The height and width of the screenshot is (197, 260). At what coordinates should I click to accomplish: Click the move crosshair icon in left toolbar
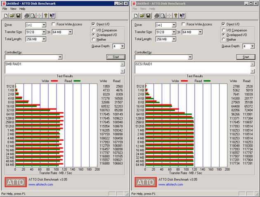[x=39, y=16]
